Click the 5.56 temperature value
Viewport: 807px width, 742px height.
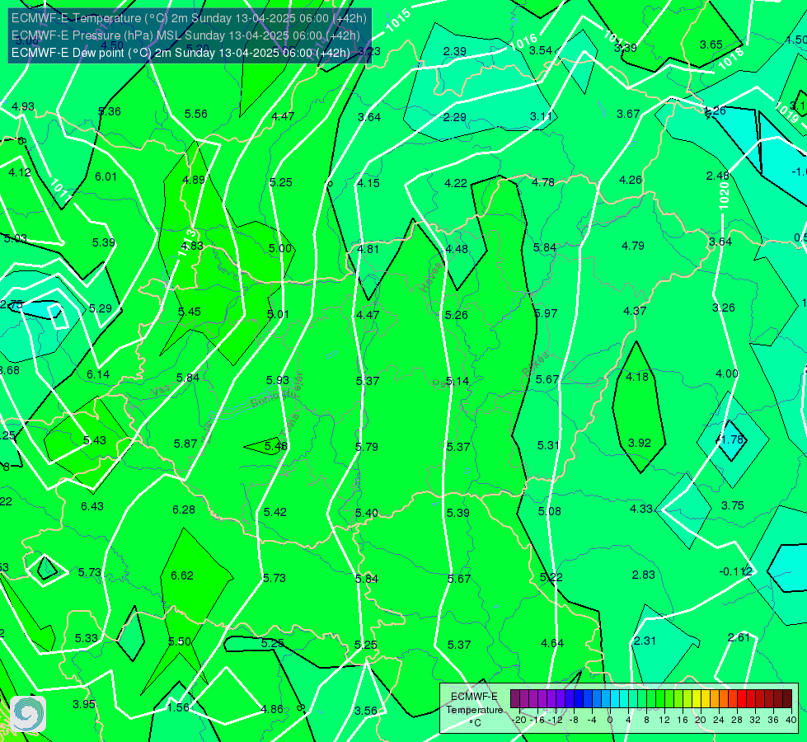pyautogui.click(x=196, y=114)
